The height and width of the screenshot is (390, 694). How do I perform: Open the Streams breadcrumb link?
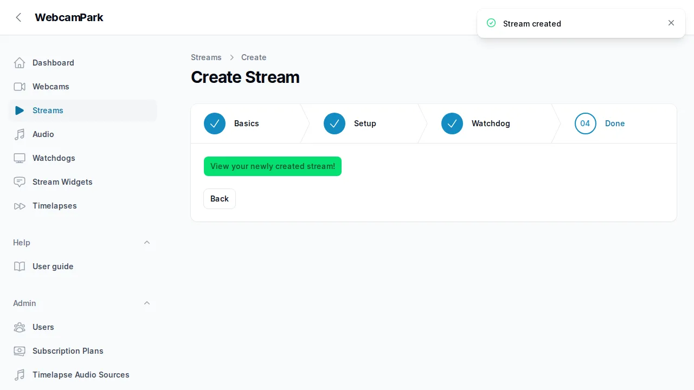[206, 57]
